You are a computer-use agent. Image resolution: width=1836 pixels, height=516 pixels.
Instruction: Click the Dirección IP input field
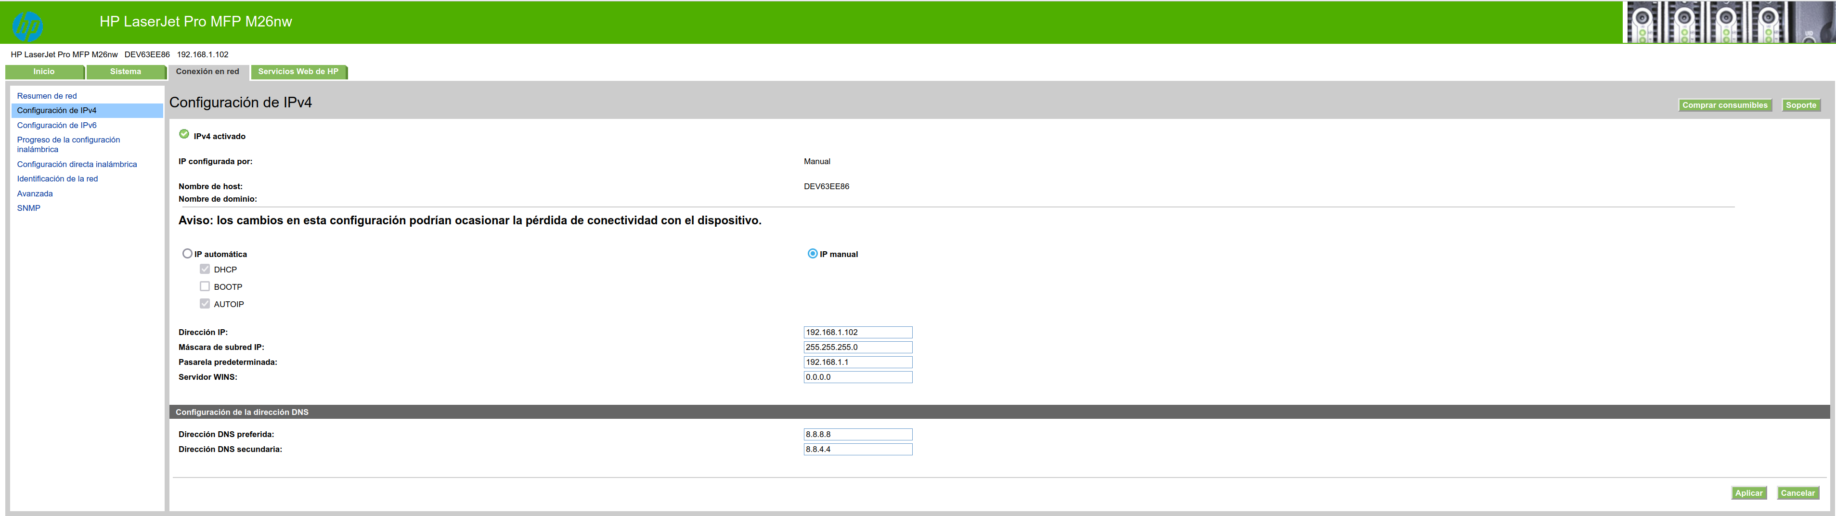pyautogui.click(x=858, y=333)
